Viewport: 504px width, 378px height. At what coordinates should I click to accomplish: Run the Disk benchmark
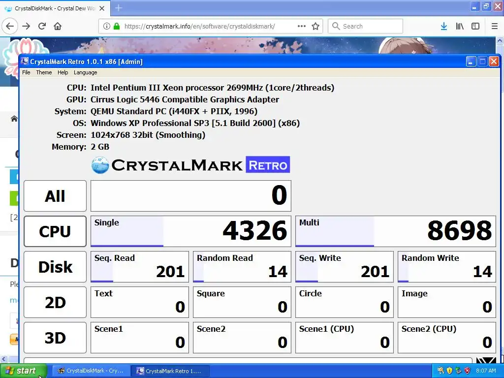pyautogui.click(x=55, y=266)
